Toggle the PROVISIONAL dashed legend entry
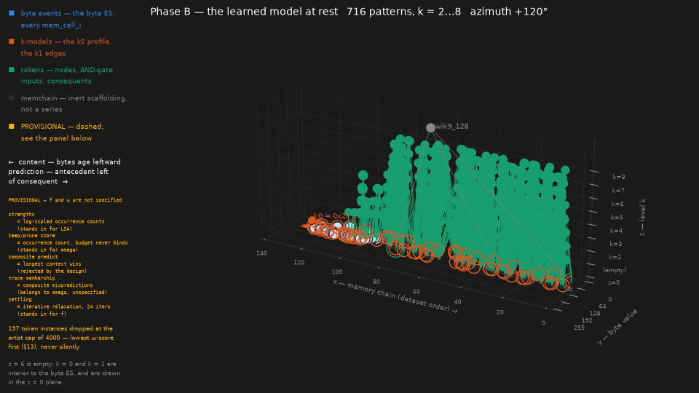The image size is (699, 393). (62, 132)
